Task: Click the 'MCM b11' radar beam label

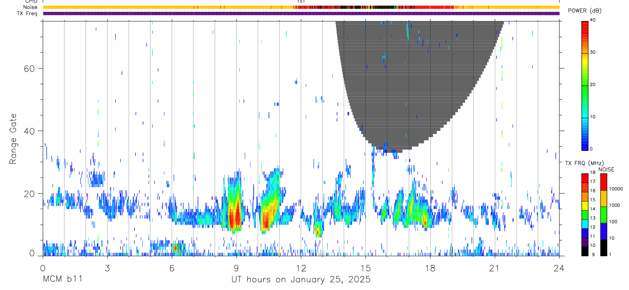Action: tap(62, 279)
